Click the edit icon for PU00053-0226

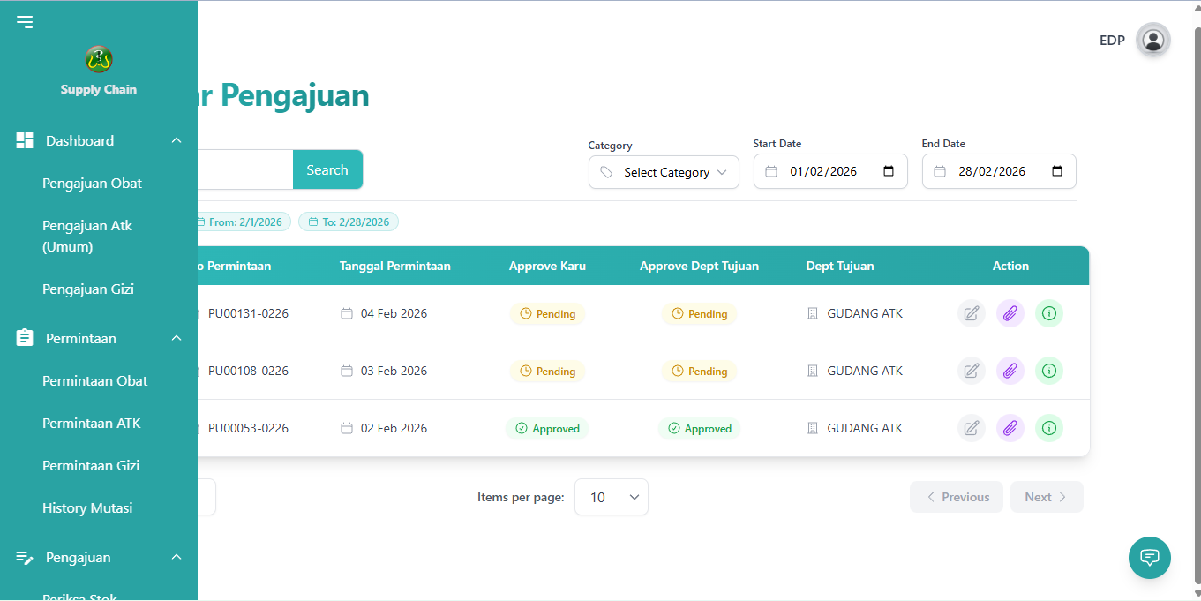click(x=972, y=428)
